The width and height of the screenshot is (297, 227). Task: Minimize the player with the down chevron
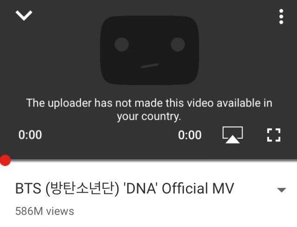pyautogui.click(x=24, y=15)
